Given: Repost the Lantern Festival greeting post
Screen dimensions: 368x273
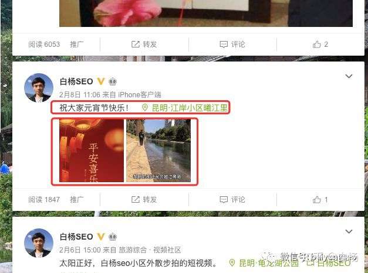Looking at the screenshot, I should [144, 200].
